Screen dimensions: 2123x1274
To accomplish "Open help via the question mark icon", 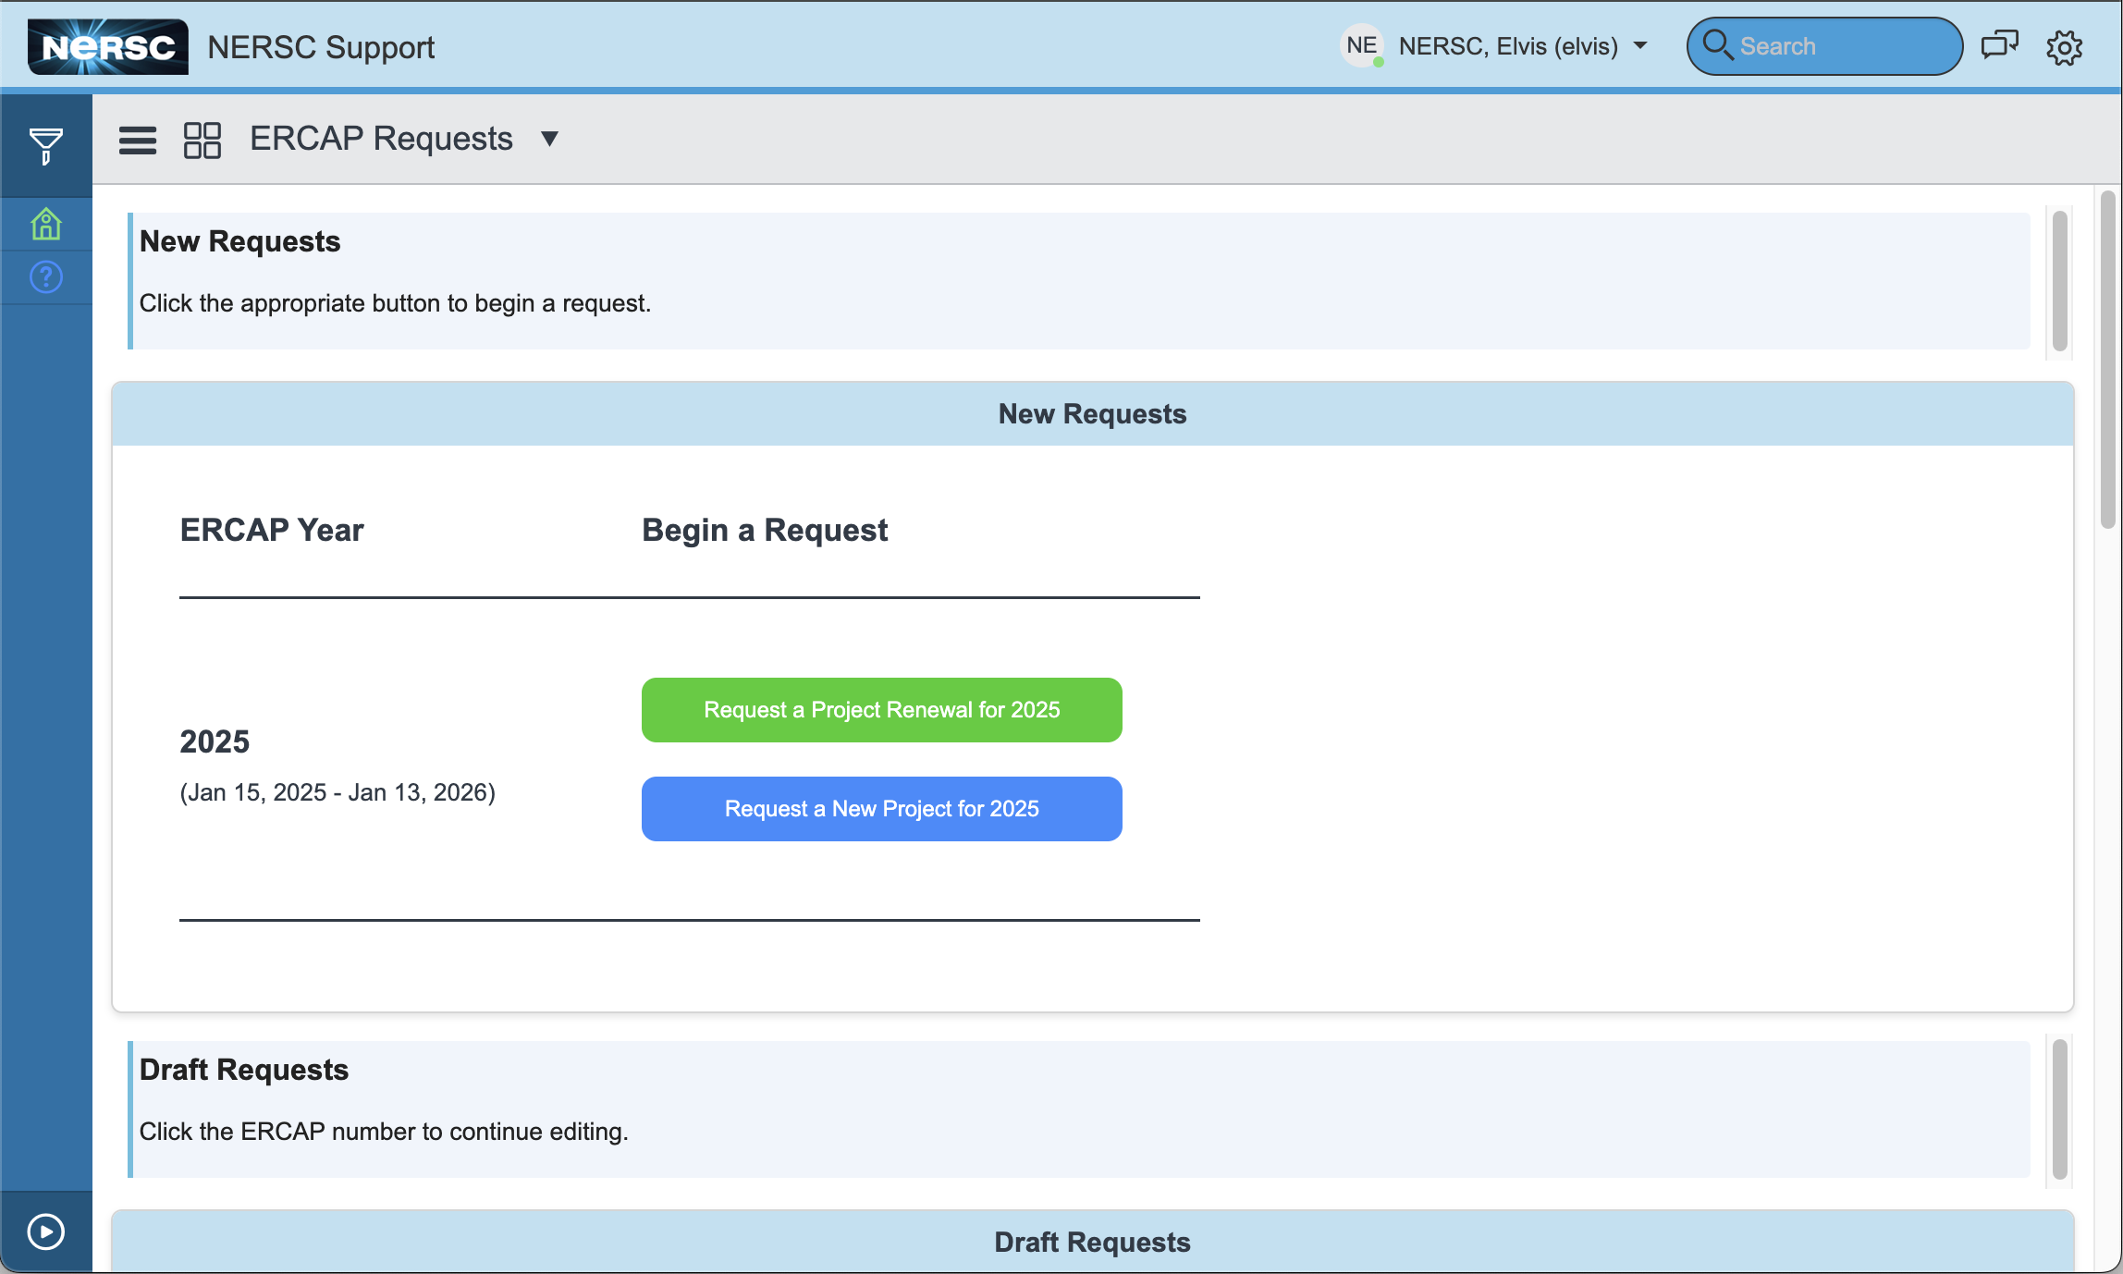I will pos(44,276).
